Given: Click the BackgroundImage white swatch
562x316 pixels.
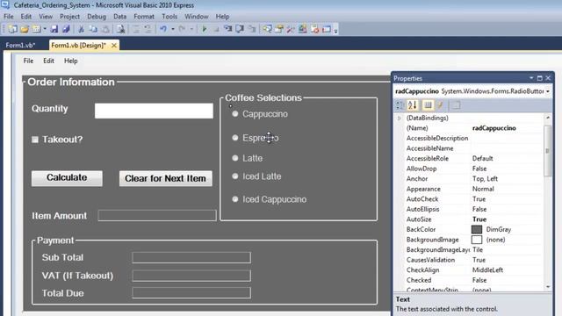Looking at the screenshot, I should point(477,240).
